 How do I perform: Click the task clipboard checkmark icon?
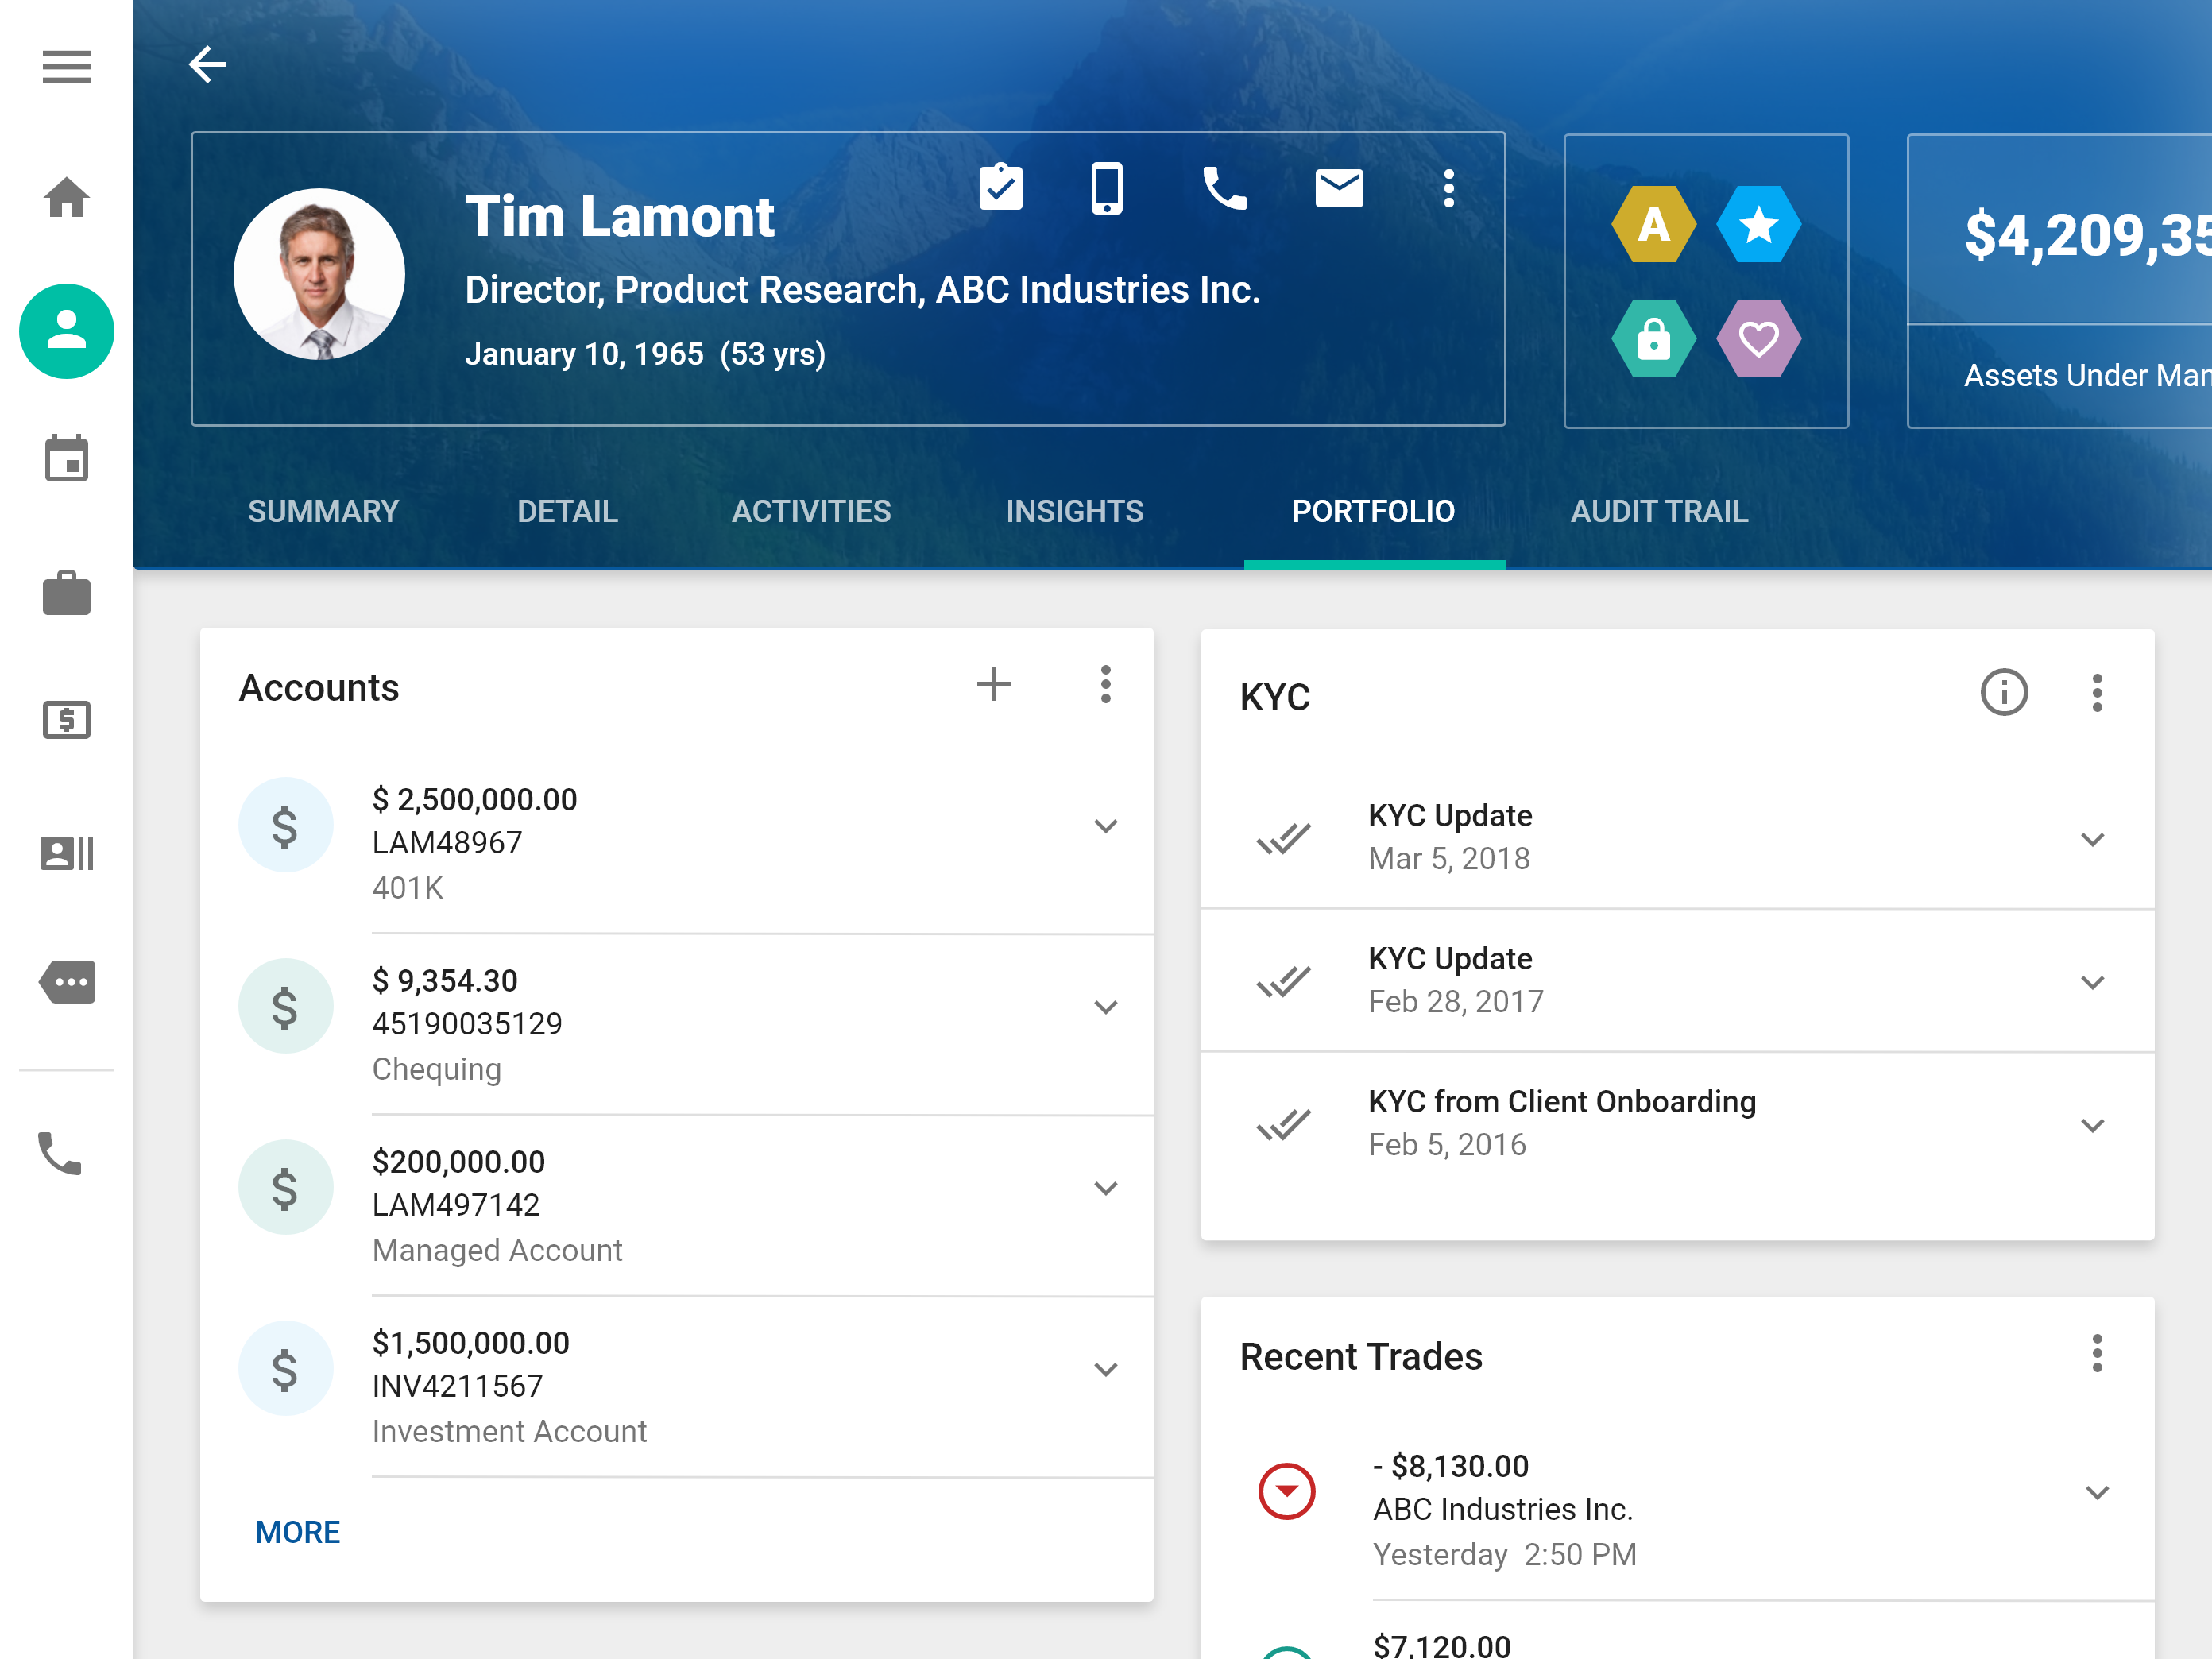(x=1000, y=187)
